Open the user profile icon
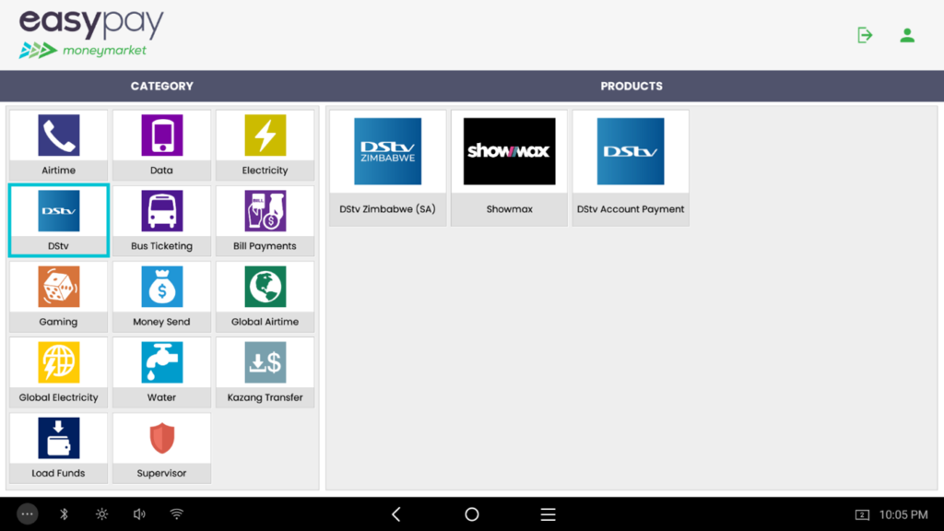Viewport: 944px width, 531px height. point(907,35)
